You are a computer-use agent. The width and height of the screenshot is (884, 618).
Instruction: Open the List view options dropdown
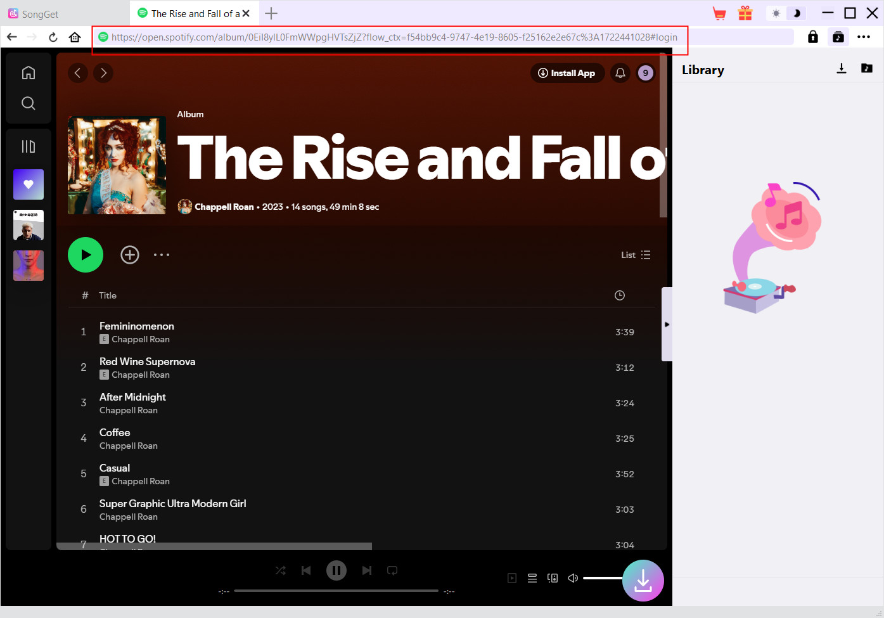(636, 255)
